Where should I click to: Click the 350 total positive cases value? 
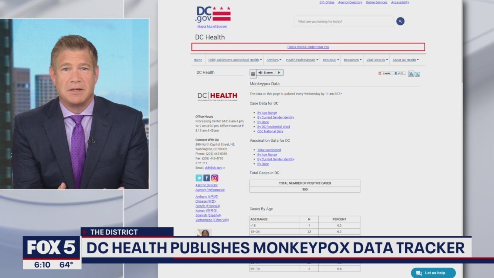tap(305, 189)
